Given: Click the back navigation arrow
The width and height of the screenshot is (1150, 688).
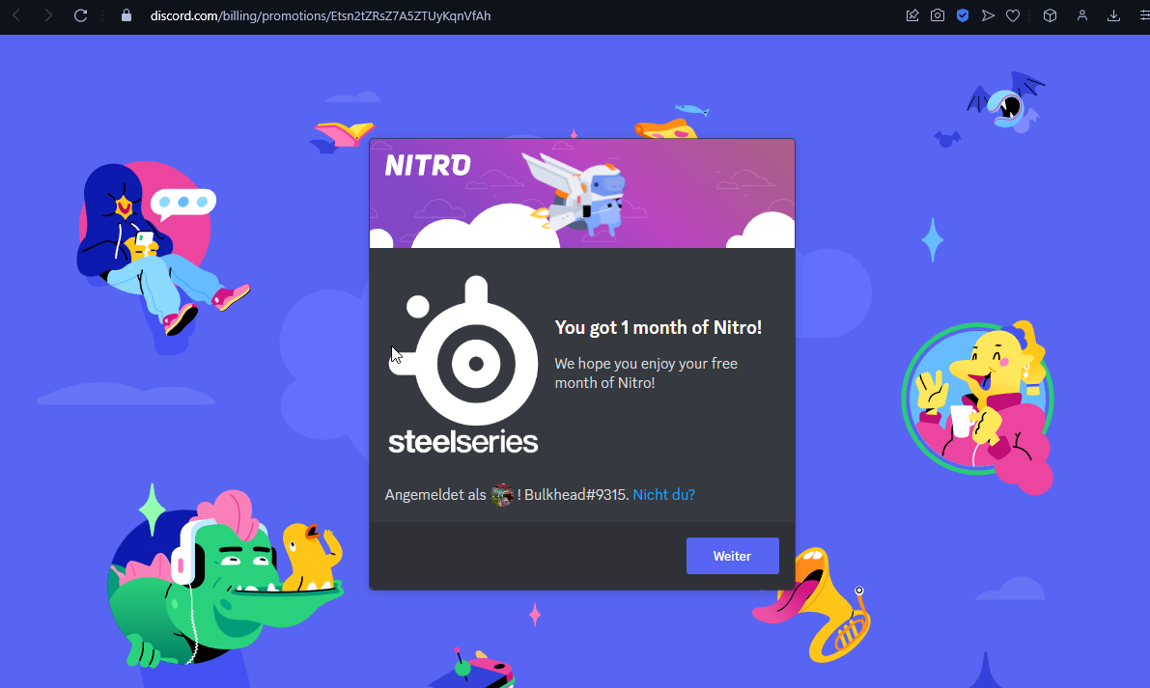Looking at the screenshot, I should (x=16, y=15).
